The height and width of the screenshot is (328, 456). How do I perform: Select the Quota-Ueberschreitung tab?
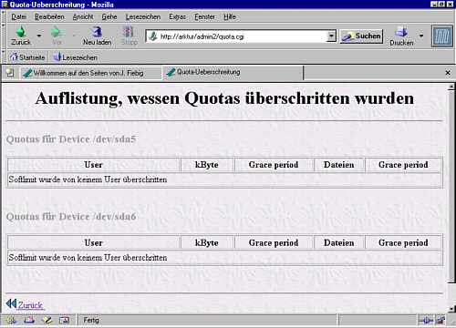[x=233, y=73]
